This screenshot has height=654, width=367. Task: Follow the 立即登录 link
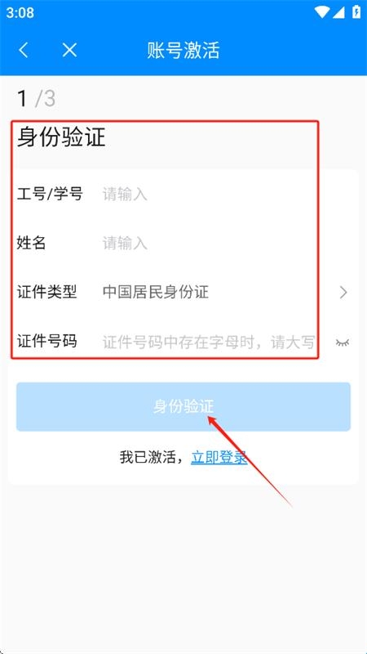(x=219, y=458)
